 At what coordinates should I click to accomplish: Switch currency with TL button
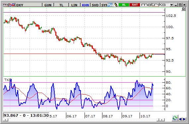61,5
